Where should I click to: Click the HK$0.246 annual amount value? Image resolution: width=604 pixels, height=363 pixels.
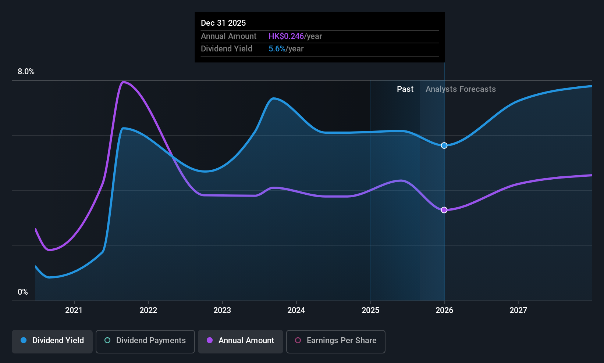(286, 36)
